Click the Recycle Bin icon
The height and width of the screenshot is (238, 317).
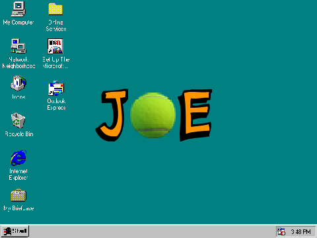[x=18, y=120]
